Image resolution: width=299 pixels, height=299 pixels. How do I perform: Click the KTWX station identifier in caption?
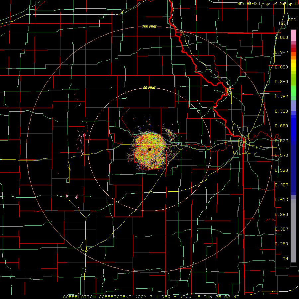click(x=185, y=297)
